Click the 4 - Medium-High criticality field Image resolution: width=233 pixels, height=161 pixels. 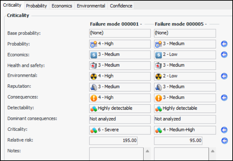pyautogui.click(x=185, y=130)
